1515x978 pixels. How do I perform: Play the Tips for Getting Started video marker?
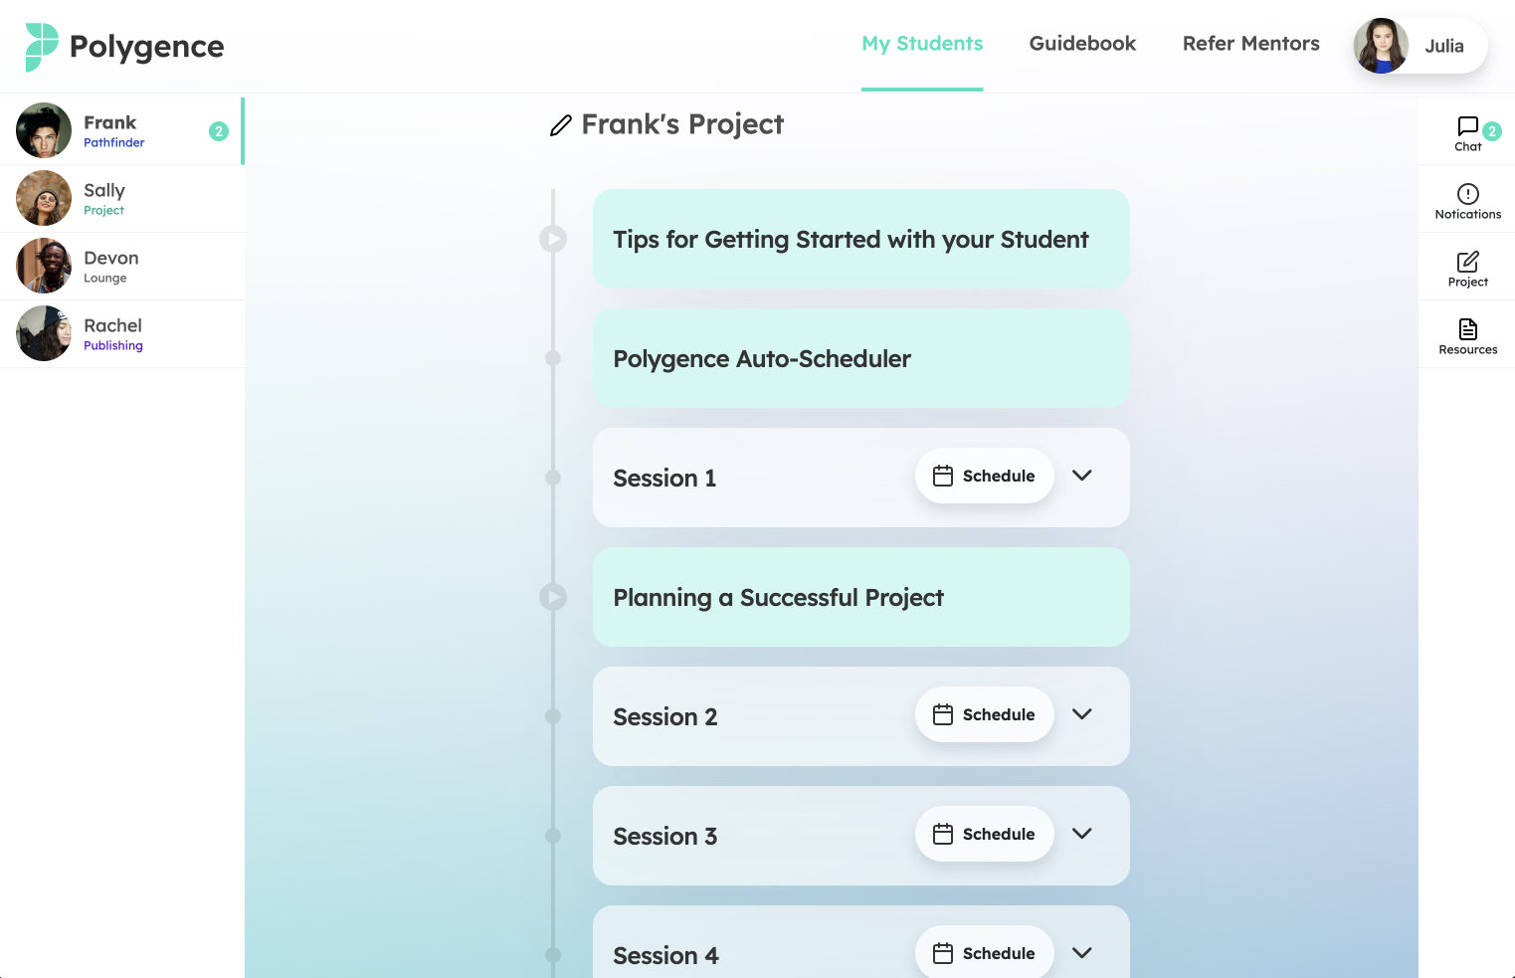pyautogui.click(x=553, y=239)
